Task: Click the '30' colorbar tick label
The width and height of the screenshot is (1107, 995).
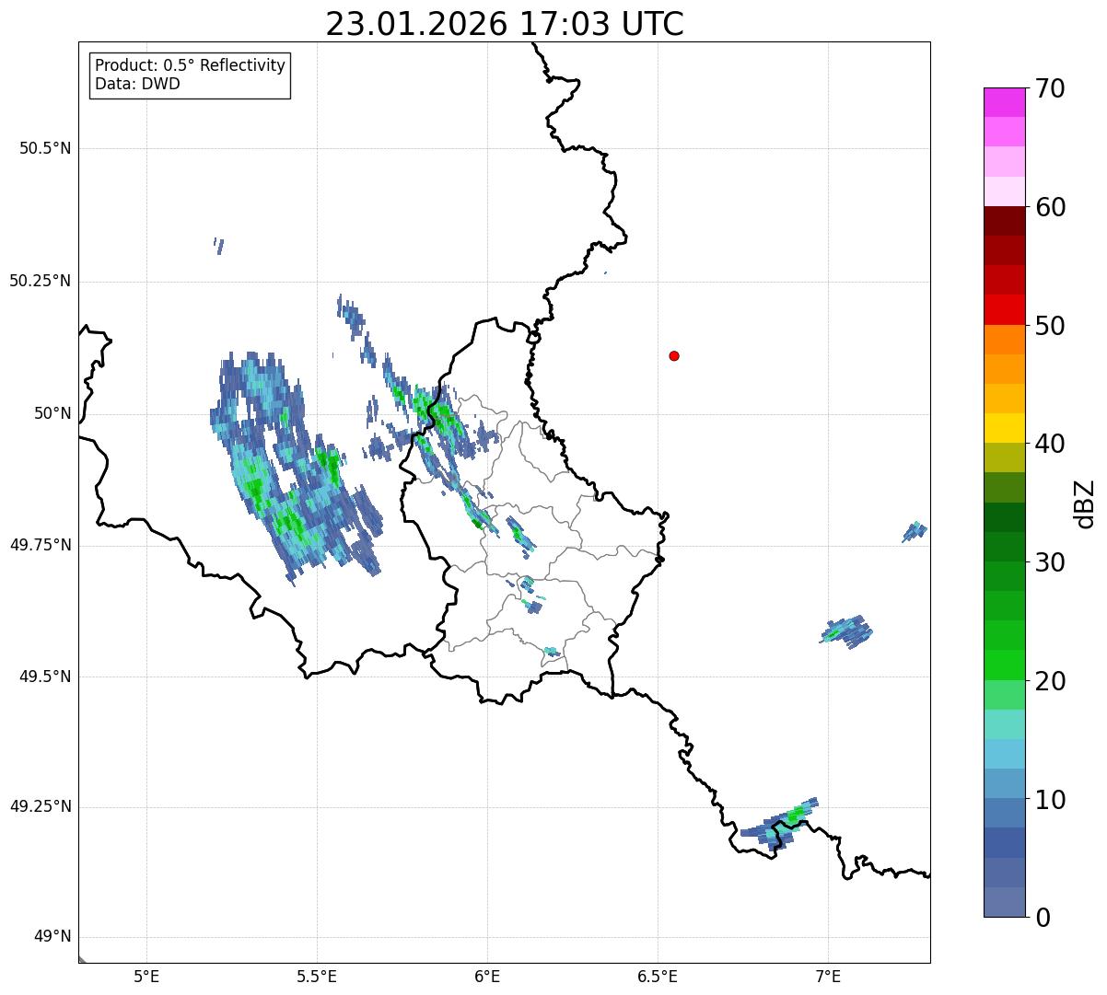Action: pos(1049,562)
